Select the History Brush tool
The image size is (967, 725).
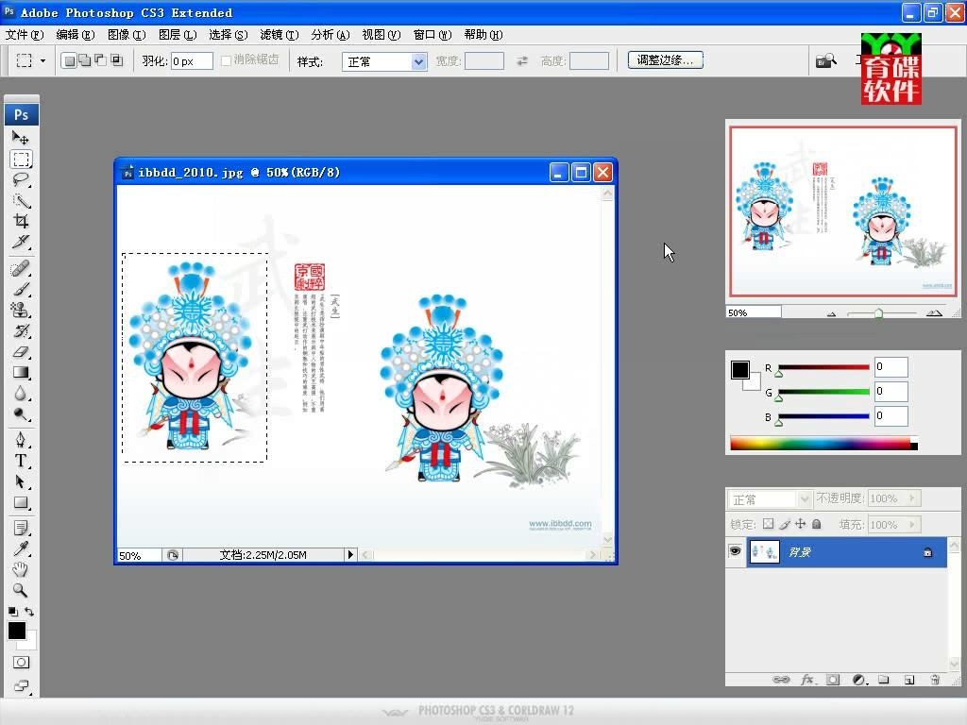click(x=21, y=331)
